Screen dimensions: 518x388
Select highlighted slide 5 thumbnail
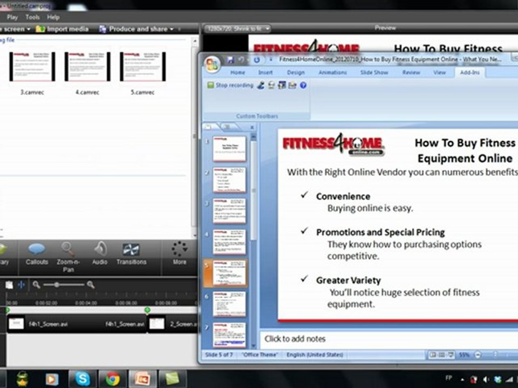(x=229, y=273)
